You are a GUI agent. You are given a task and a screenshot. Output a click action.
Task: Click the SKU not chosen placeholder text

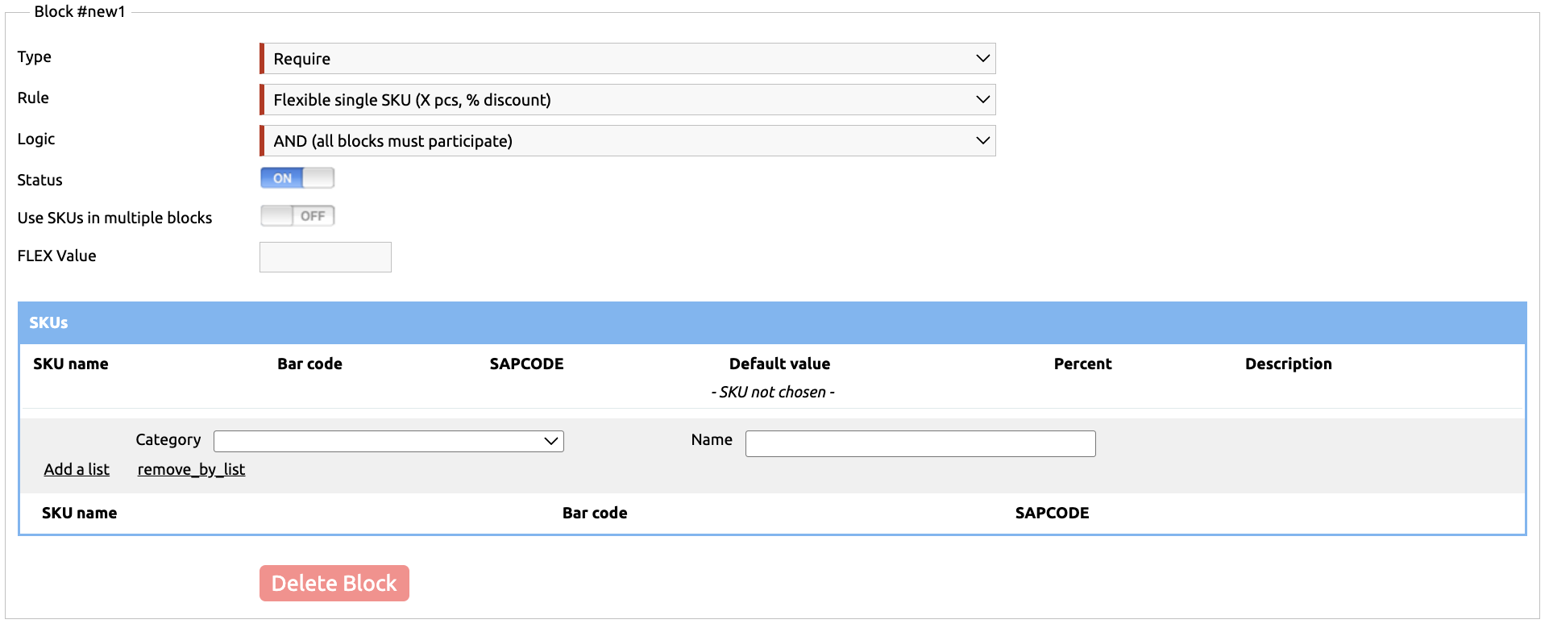point(772,392)
